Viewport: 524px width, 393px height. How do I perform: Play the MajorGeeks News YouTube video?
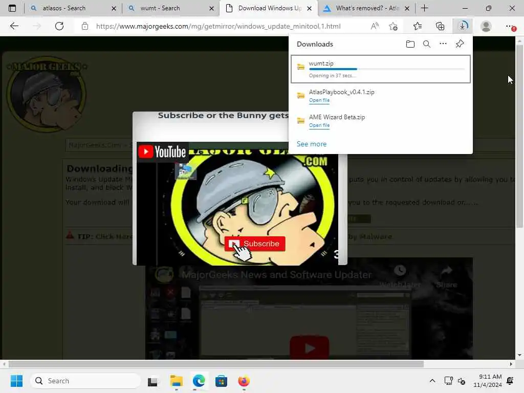click(x=310, y=347)
